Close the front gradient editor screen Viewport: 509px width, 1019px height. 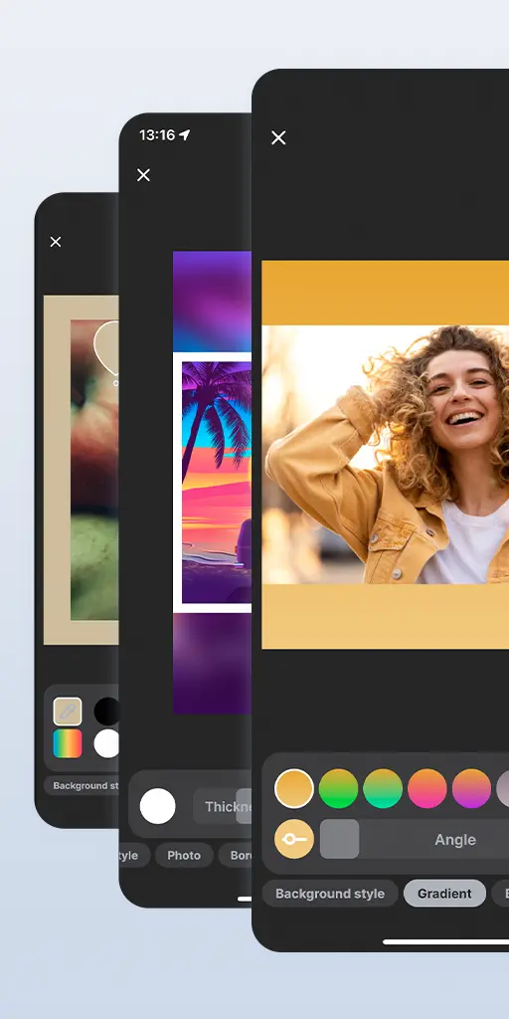click(278, 137)
